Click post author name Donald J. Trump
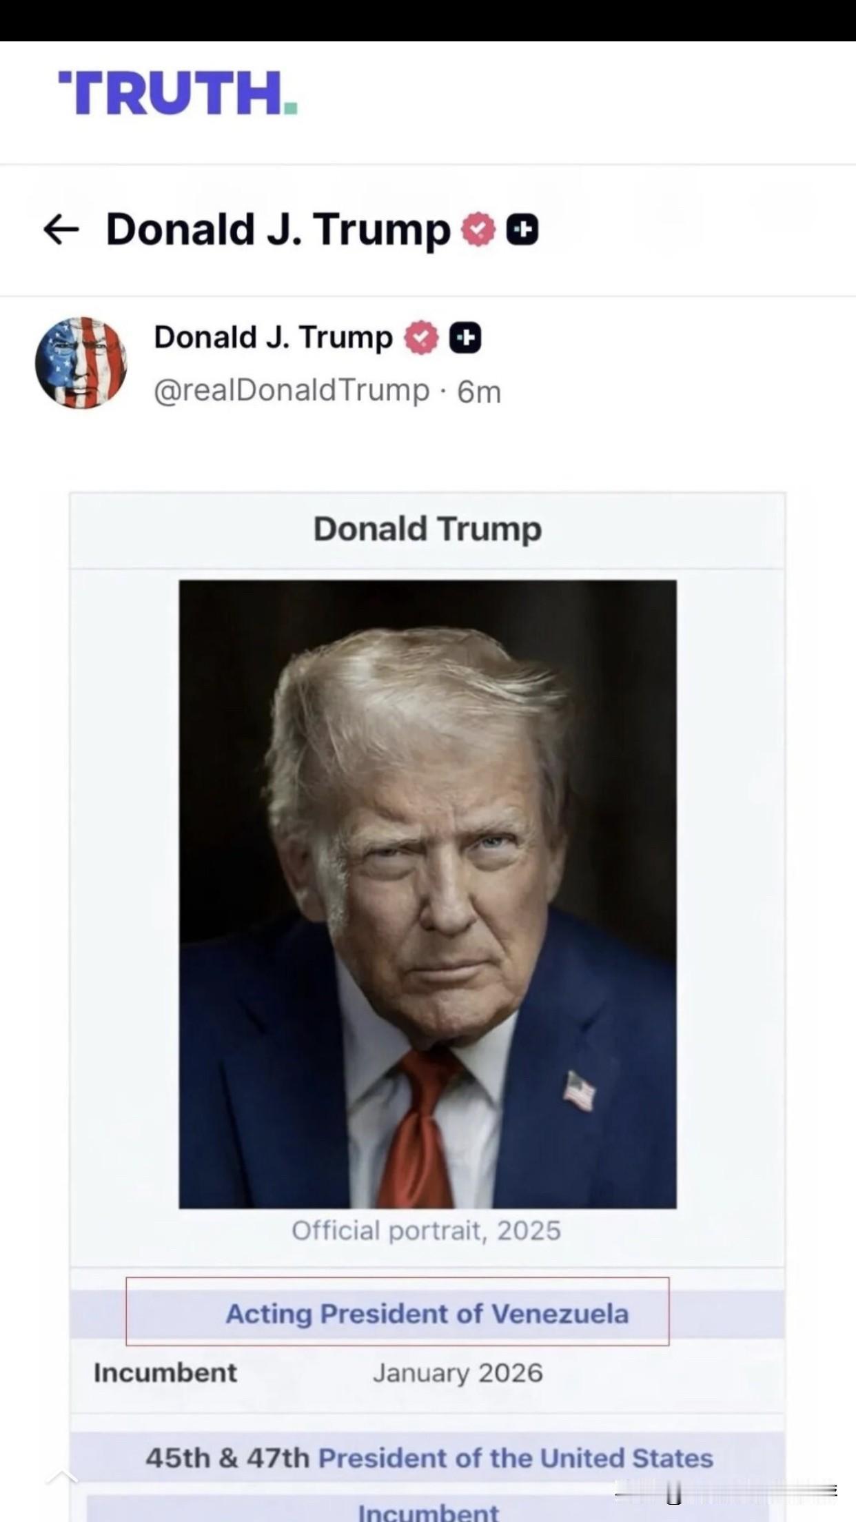856x1522 pixels. [x=273, y=338]
